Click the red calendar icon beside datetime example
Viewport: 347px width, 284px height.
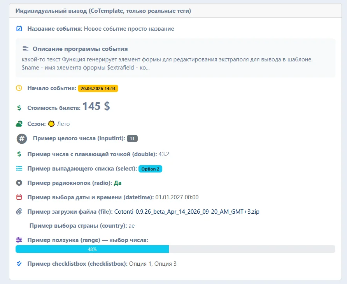coord(19,197)
